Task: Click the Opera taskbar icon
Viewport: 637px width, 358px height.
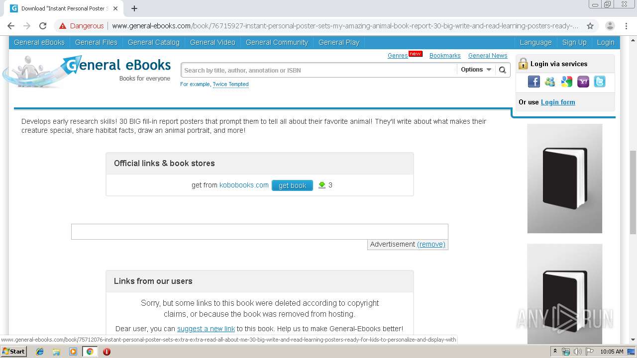Action: [x=106, y=352]
